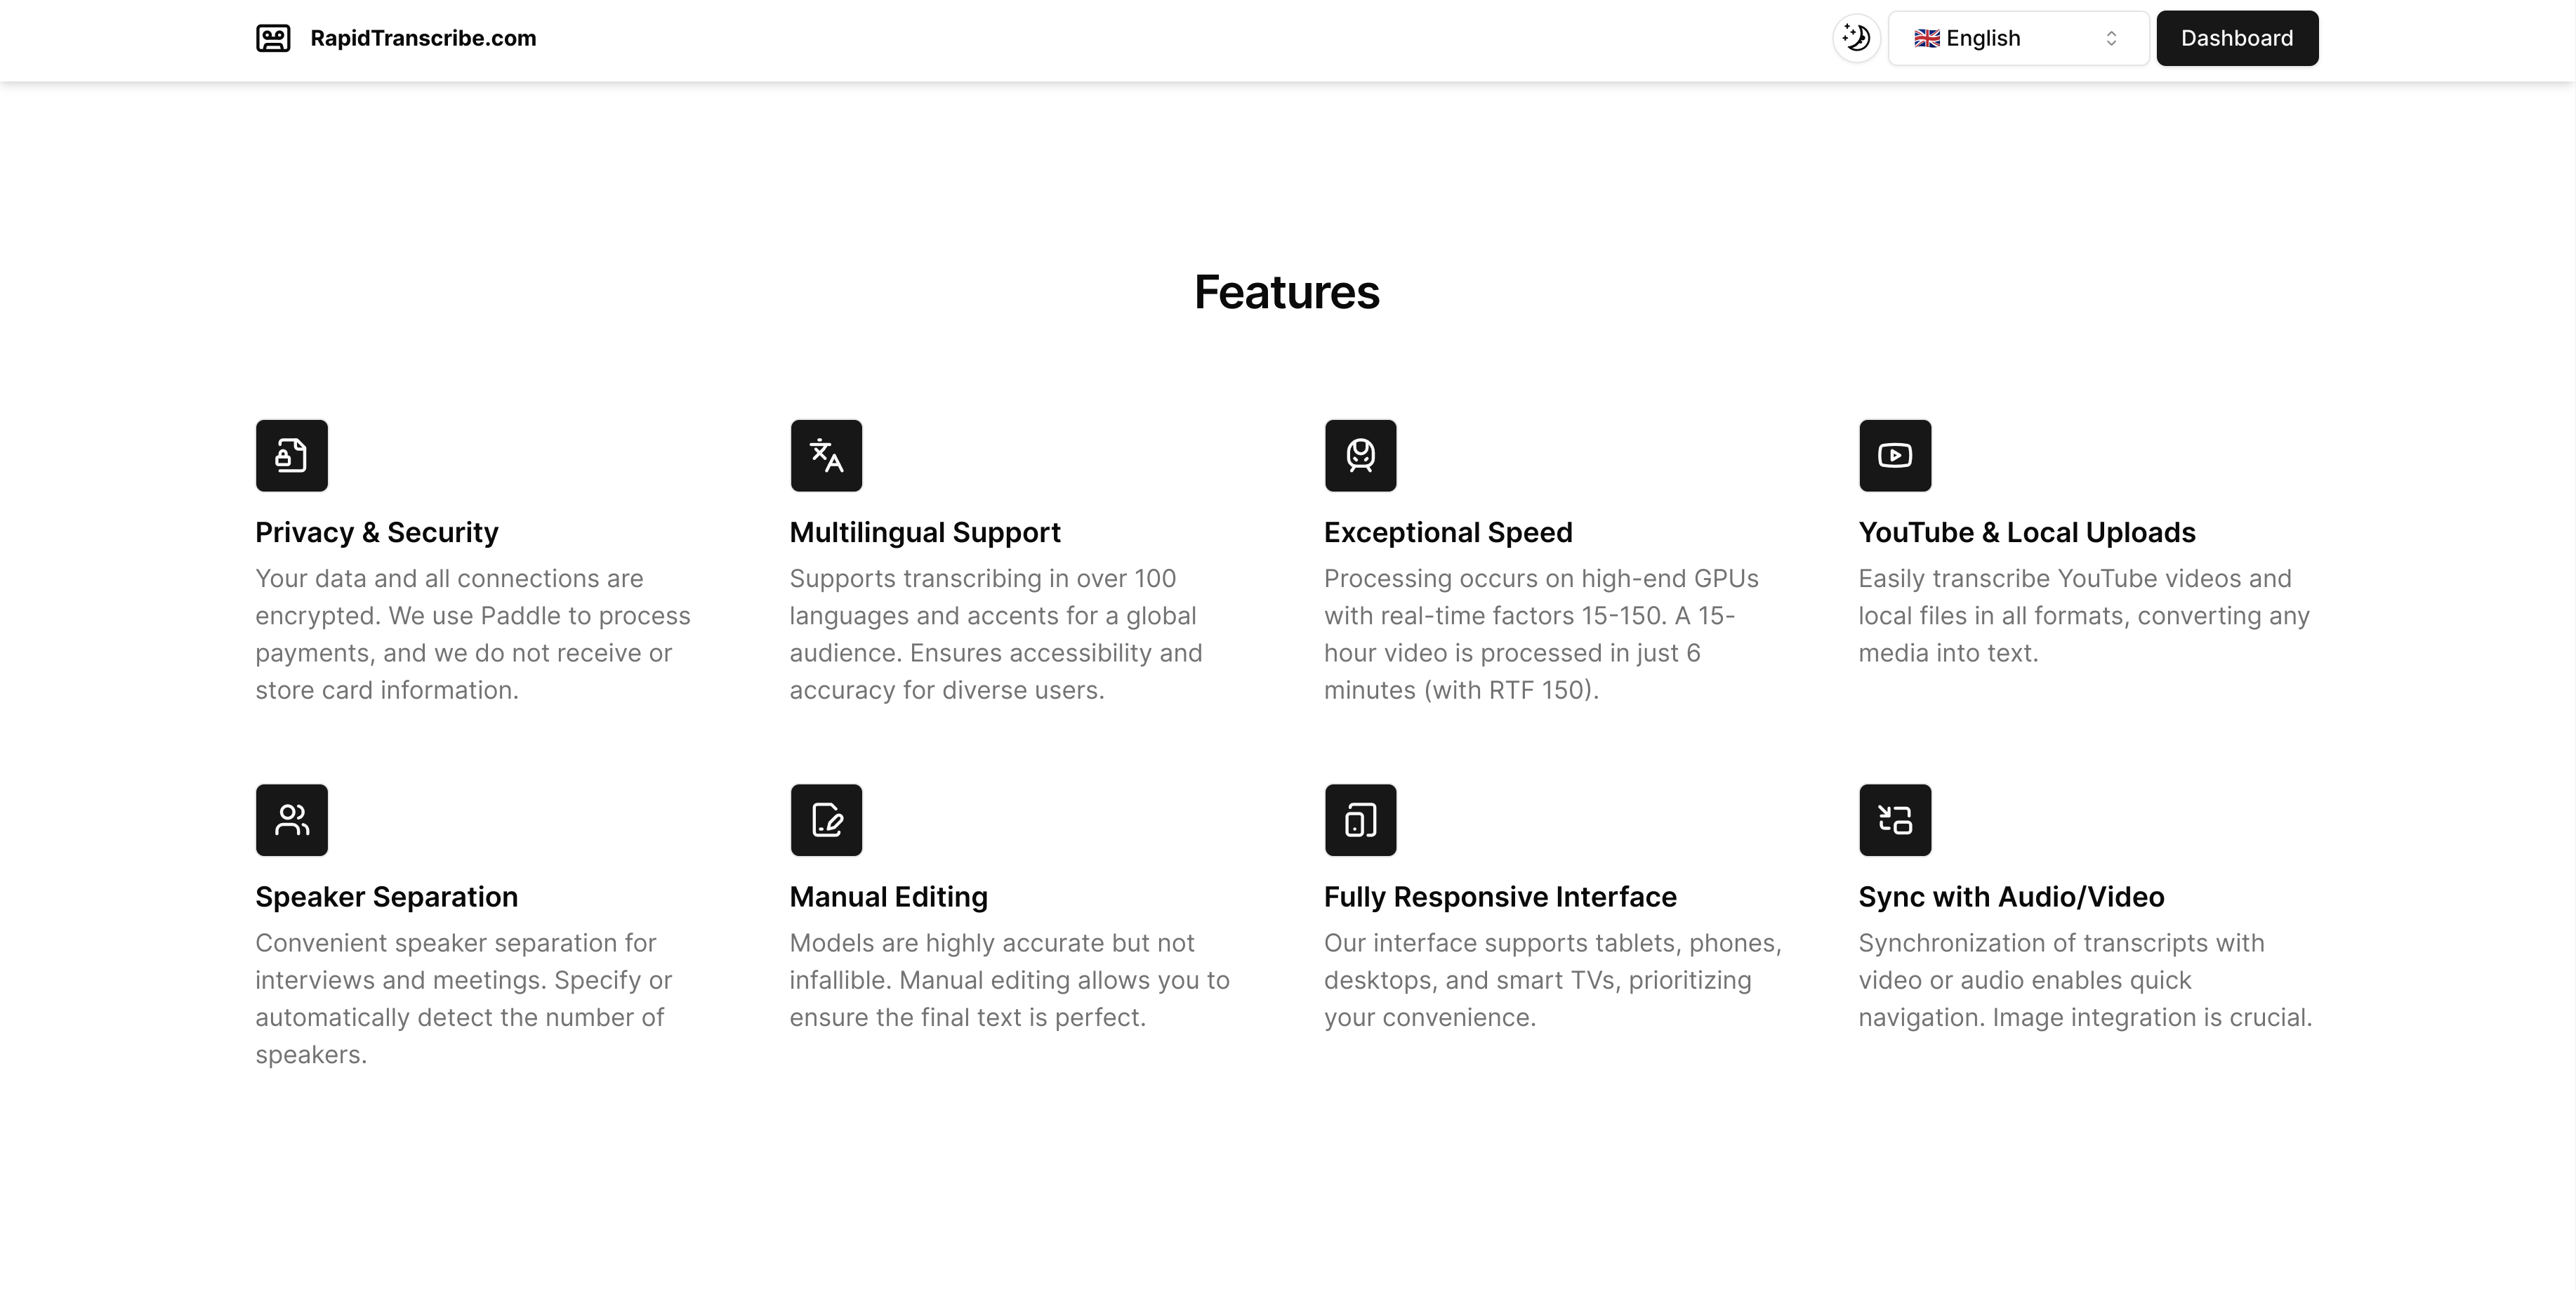Open the English language dropdown

point(2017,38)
